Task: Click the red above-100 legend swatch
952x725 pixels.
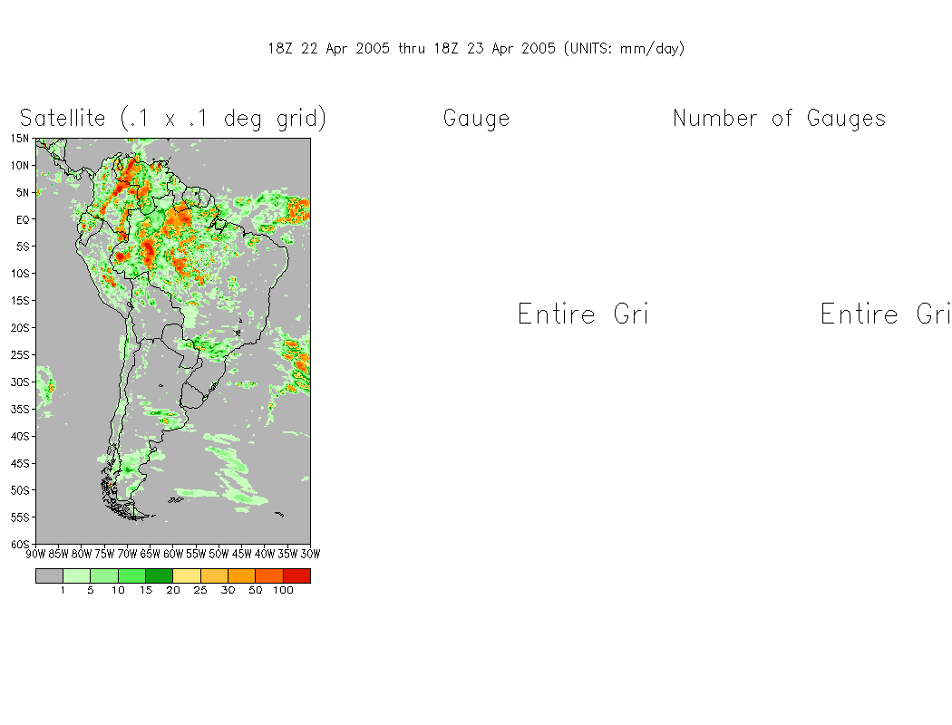Action: tap(296, 575)
